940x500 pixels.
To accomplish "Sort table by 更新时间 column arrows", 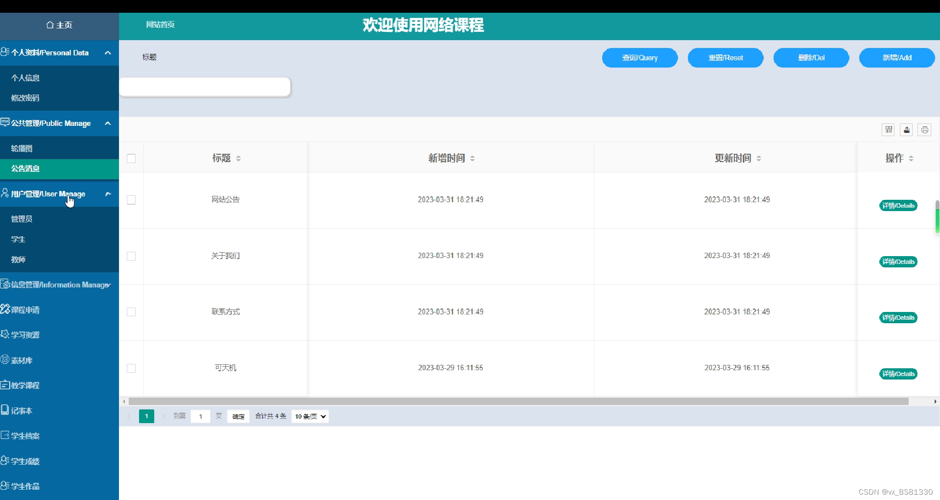I will click(759, 158).
